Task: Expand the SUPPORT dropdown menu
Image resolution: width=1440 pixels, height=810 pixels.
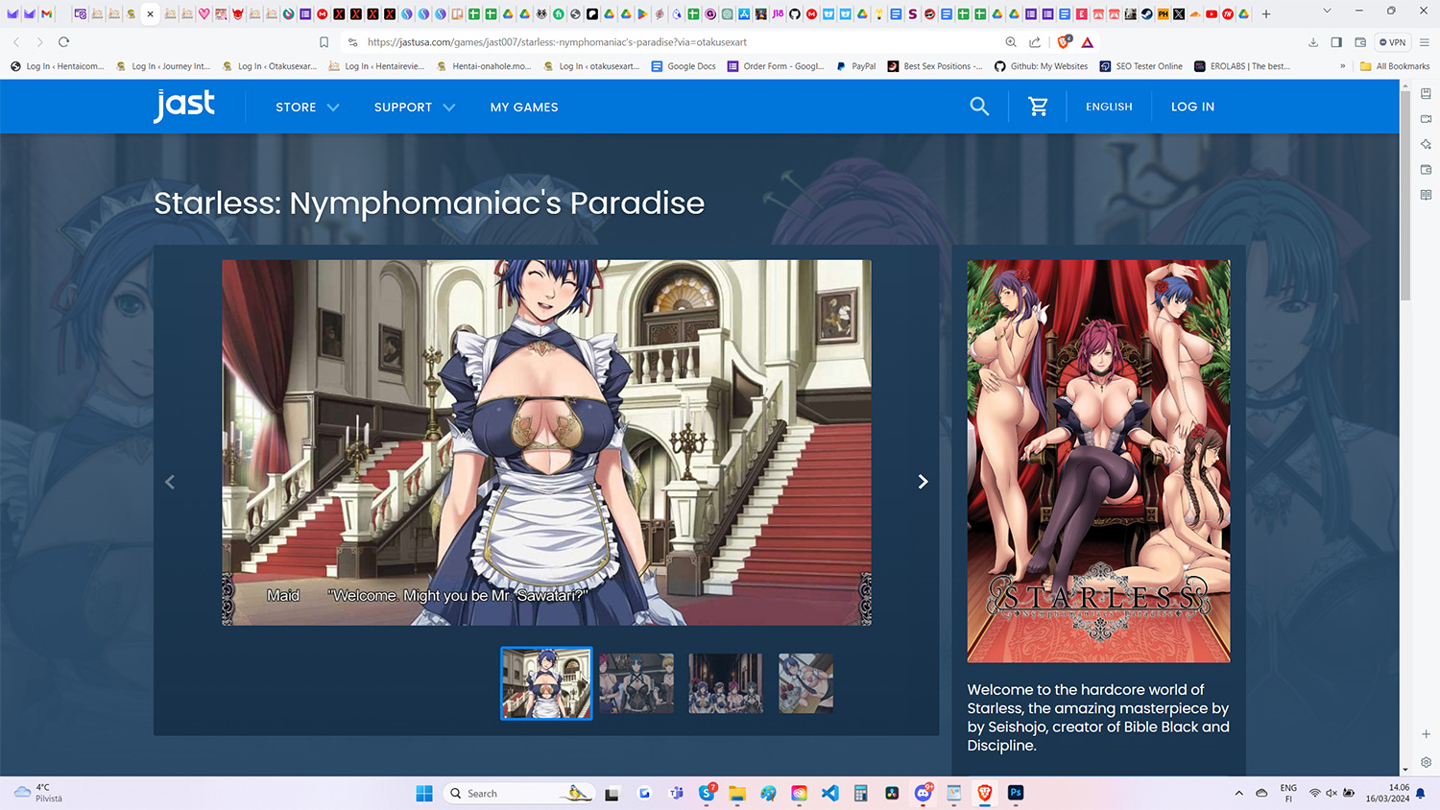Action: (415, 107)
